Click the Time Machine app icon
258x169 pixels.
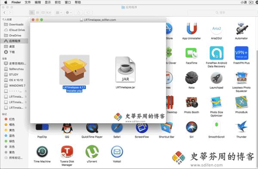tap(42, 151)
